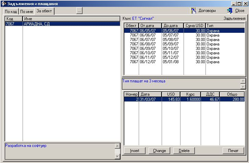Click the Разработка на софтуер note field

tap(60, 151)
